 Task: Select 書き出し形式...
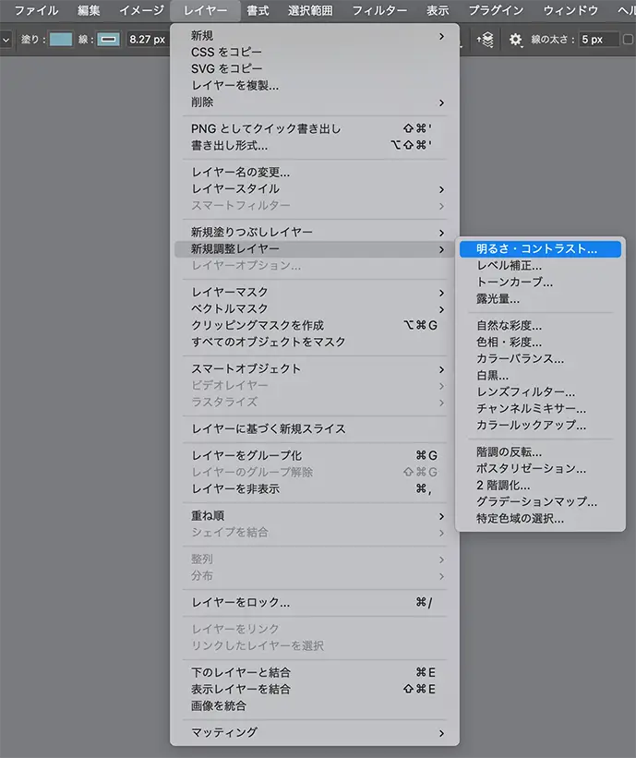point(315,145)
